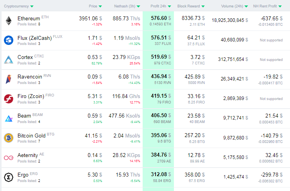Click Bitcoin Gold's -140.79 $ rent profit

click(272, 136)
